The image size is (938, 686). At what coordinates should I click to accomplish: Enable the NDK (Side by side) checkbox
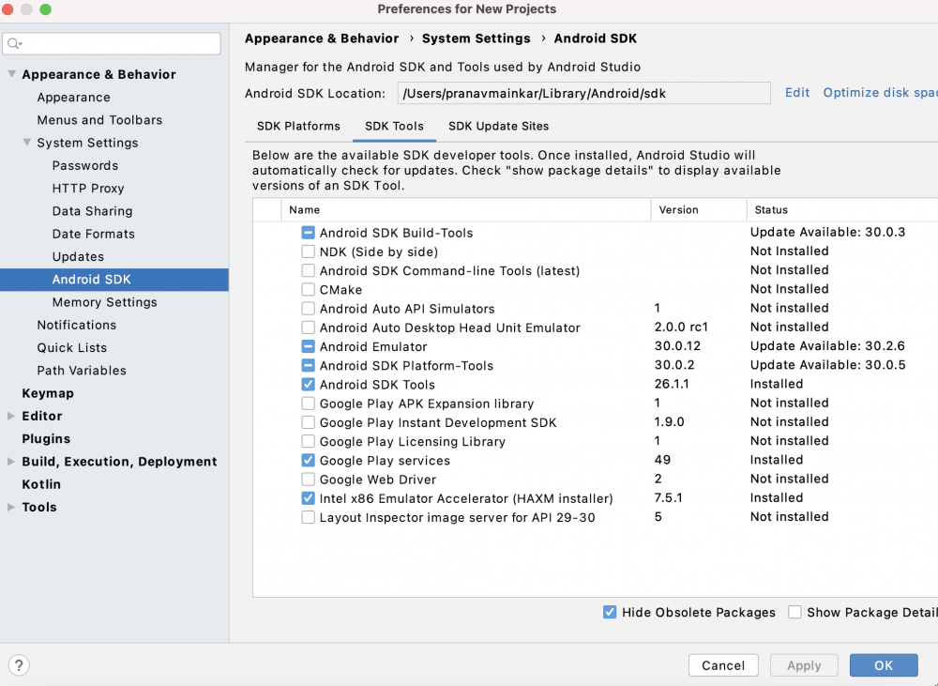tap(308, 252)
